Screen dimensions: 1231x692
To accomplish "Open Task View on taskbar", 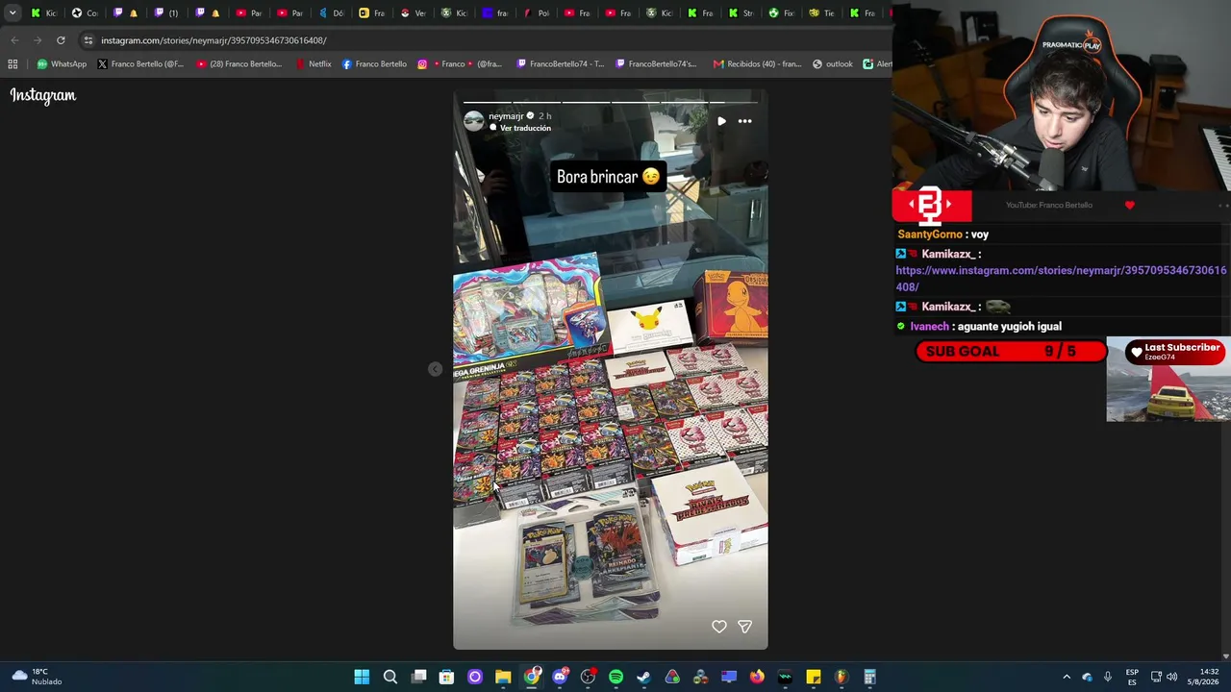I will 418,677.
